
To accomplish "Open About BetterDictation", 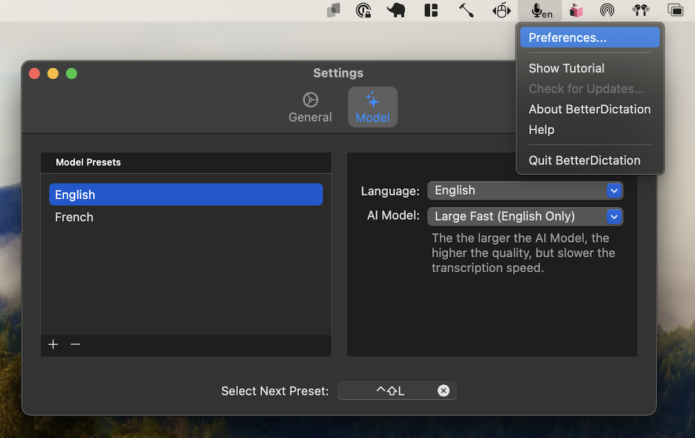I will [x=590, y=110].
